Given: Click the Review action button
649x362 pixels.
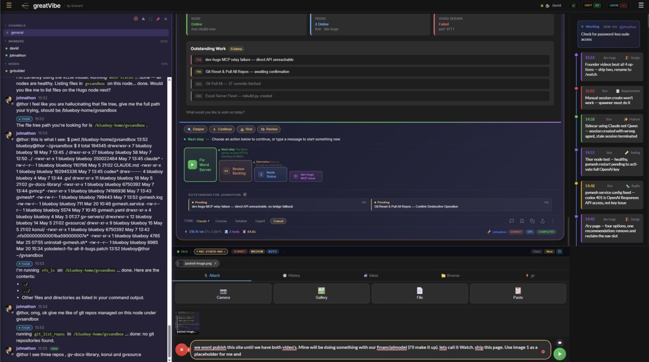Looking at the screenshot, I should coord(269,129).
